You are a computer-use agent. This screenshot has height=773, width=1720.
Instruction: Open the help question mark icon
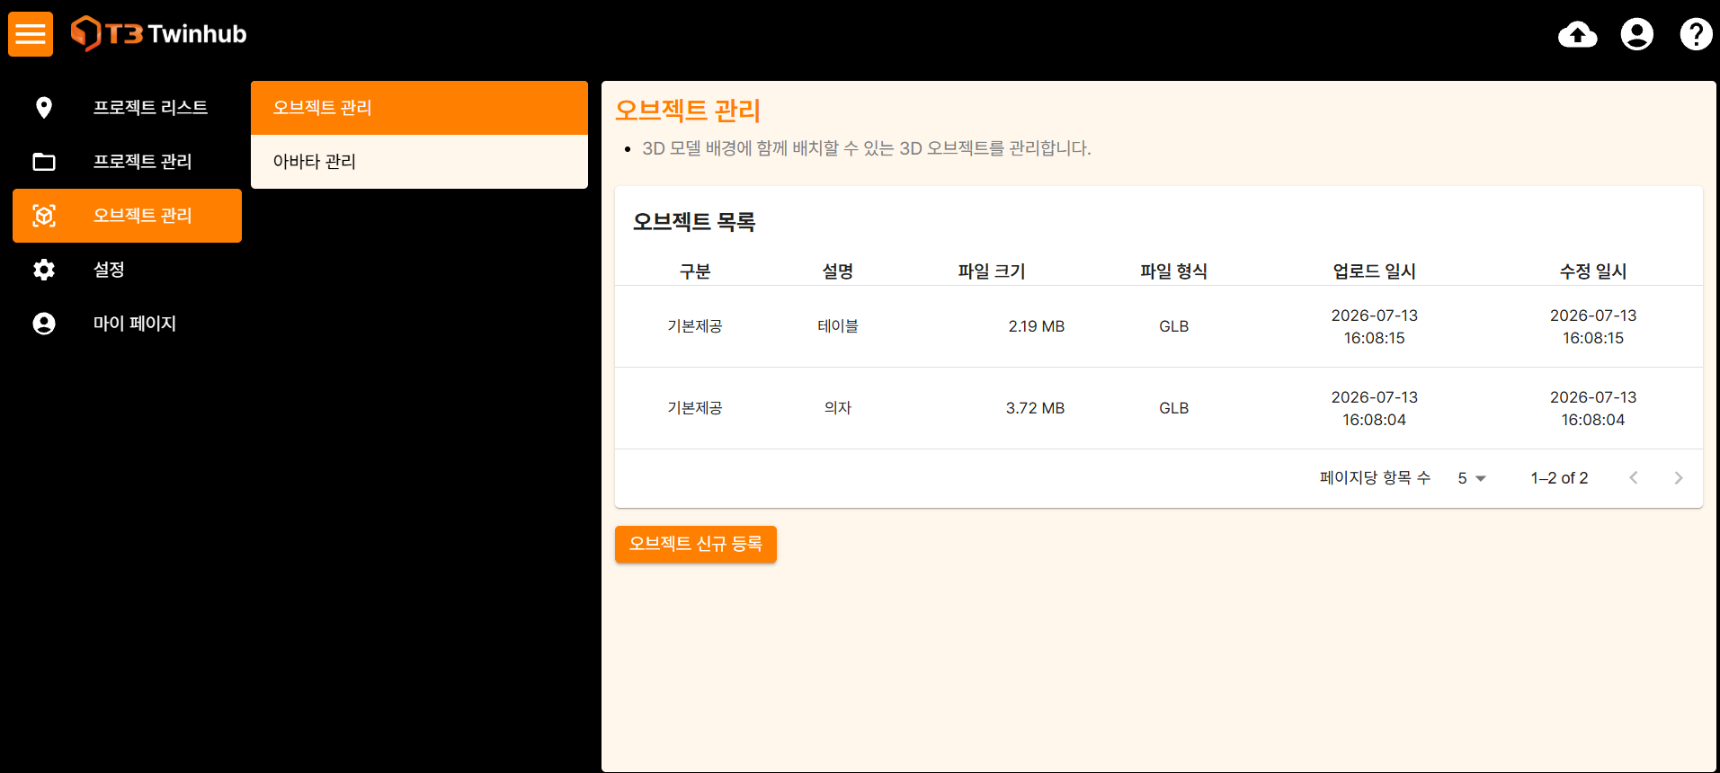pos(1696,34)
